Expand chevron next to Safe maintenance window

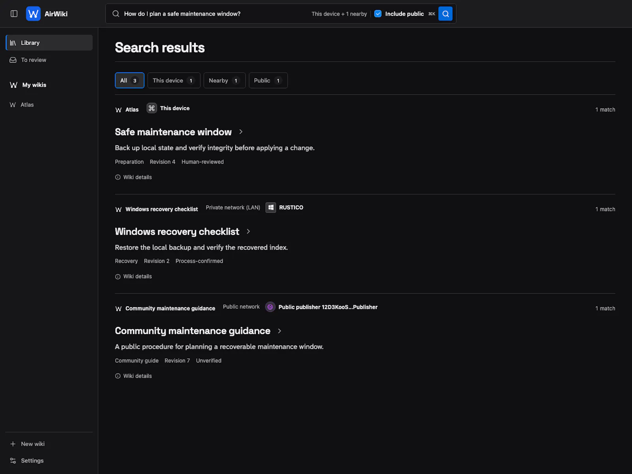pos(241,132)
